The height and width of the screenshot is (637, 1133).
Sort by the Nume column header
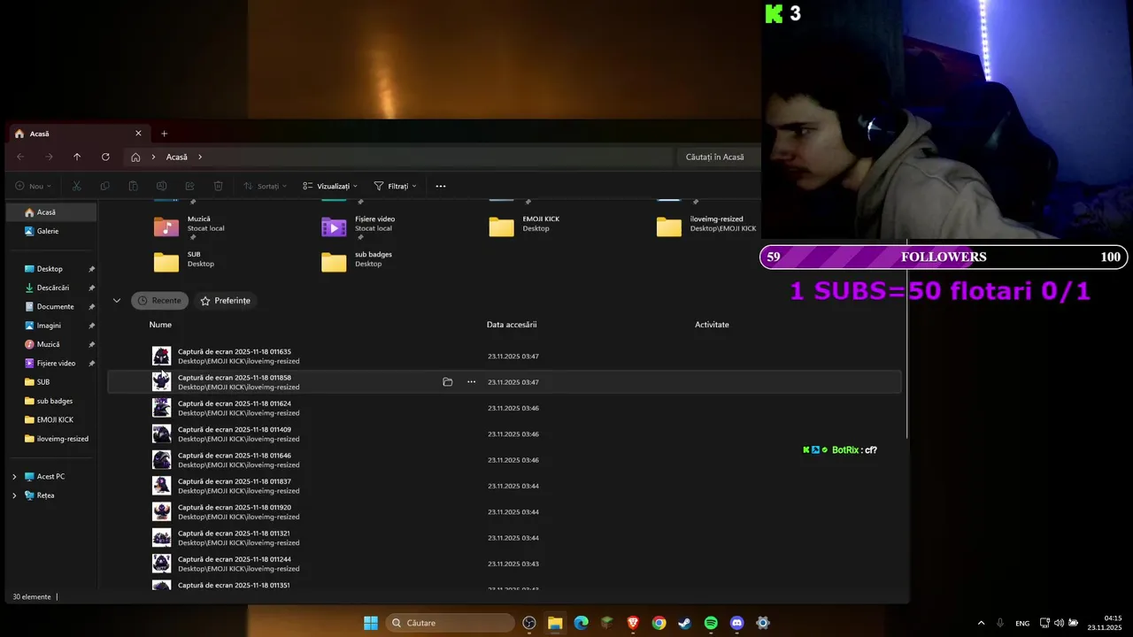tap(160, 325)
